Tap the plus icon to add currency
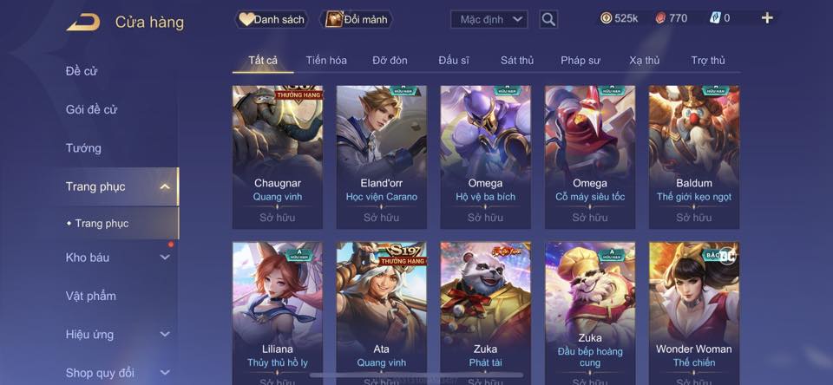This screenshot has height=385, width=833. click(767, 18)
